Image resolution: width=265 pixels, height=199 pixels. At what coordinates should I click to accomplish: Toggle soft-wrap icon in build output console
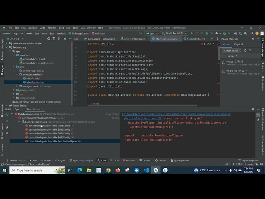(x=258, y=115)
